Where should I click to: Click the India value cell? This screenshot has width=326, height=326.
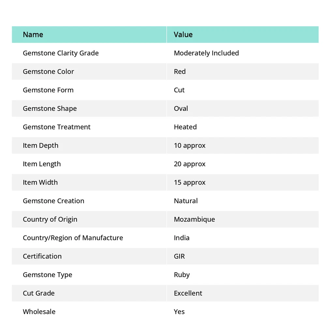coord(182,238)
